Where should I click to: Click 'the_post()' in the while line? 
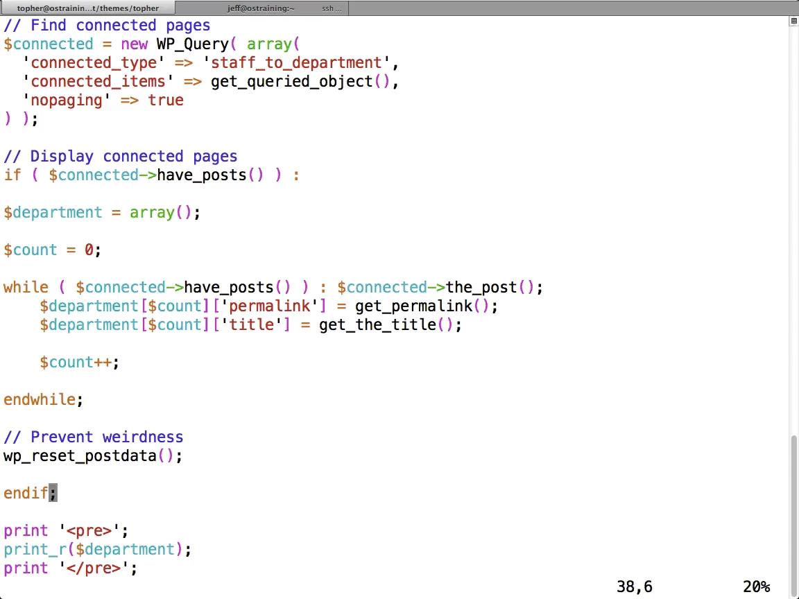point(490,287)
